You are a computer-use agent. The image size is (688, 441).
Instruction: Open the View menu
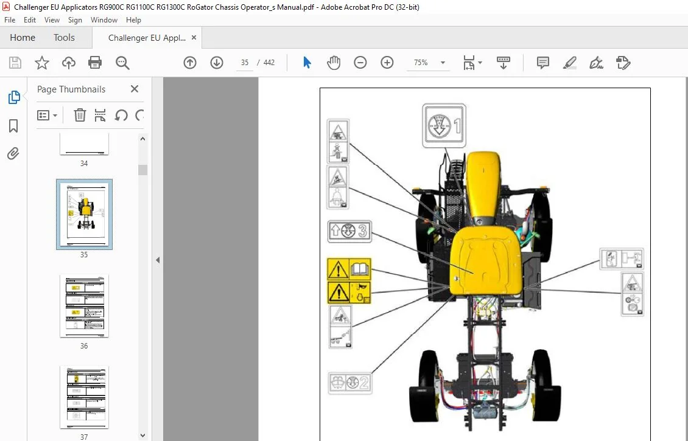(x=52, y=19)
